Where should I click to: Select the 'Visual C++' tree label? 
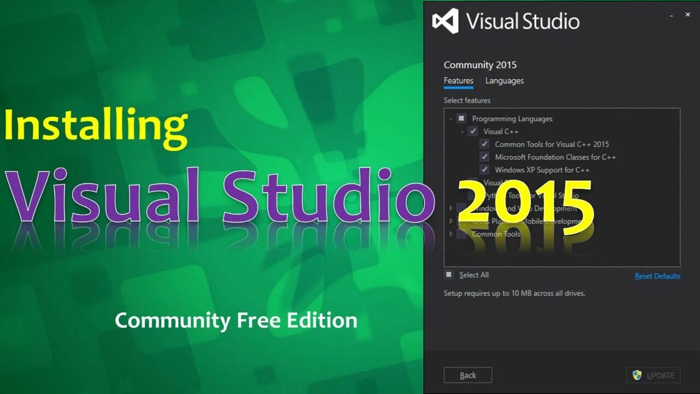tap(501, 131)
